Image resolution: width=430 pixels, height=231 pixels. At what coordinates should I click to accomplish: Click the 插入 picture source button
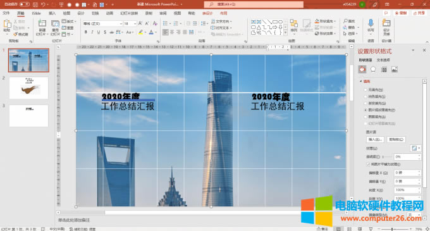click(375, 139)
